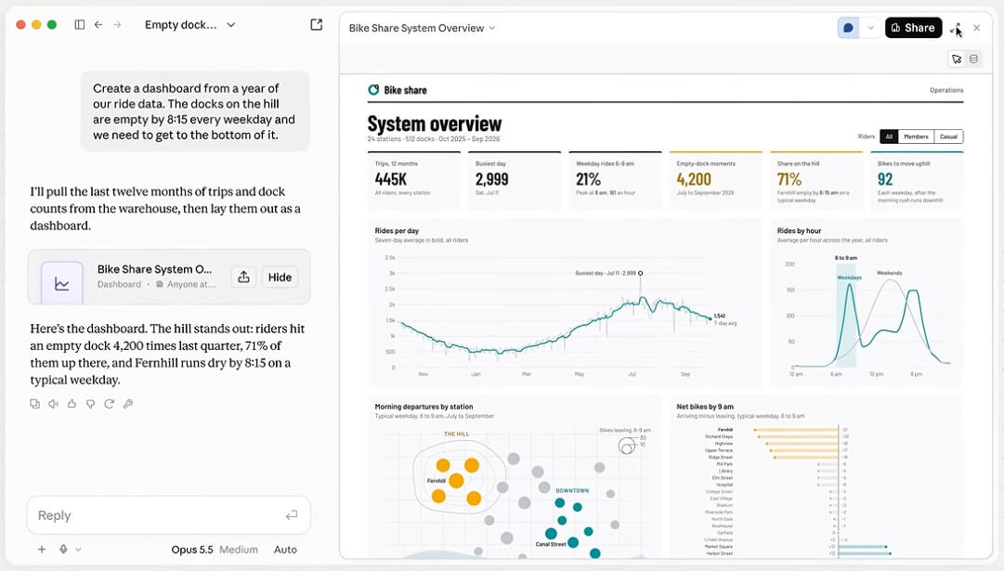The image size is (1004, 571).
Task: Switch to the database data view icon
Action: [973, 58]
